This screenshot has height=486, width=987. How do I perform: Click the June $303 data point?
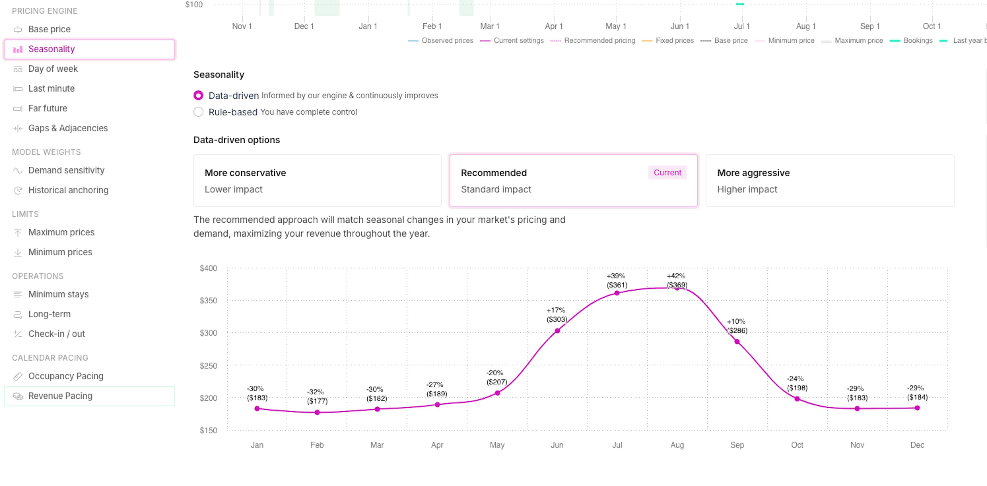point(558,331)
